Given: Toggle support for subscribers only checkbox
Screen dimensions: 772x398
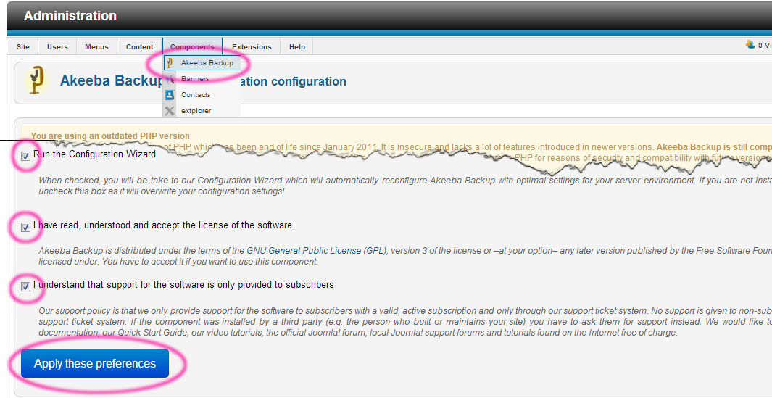Looking at the screenshot, I should 26,286.
